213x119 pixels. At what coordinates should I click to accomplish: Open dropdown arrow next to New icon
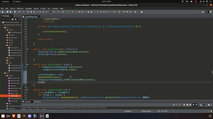[x=5, y=12]
